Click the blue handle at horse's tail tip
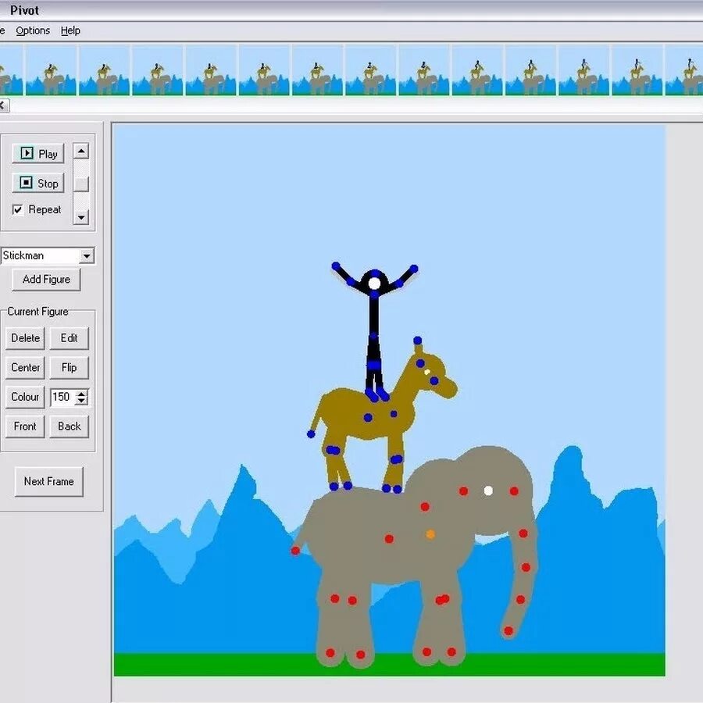This screenshot has height=703, width=703. point(311,434)
